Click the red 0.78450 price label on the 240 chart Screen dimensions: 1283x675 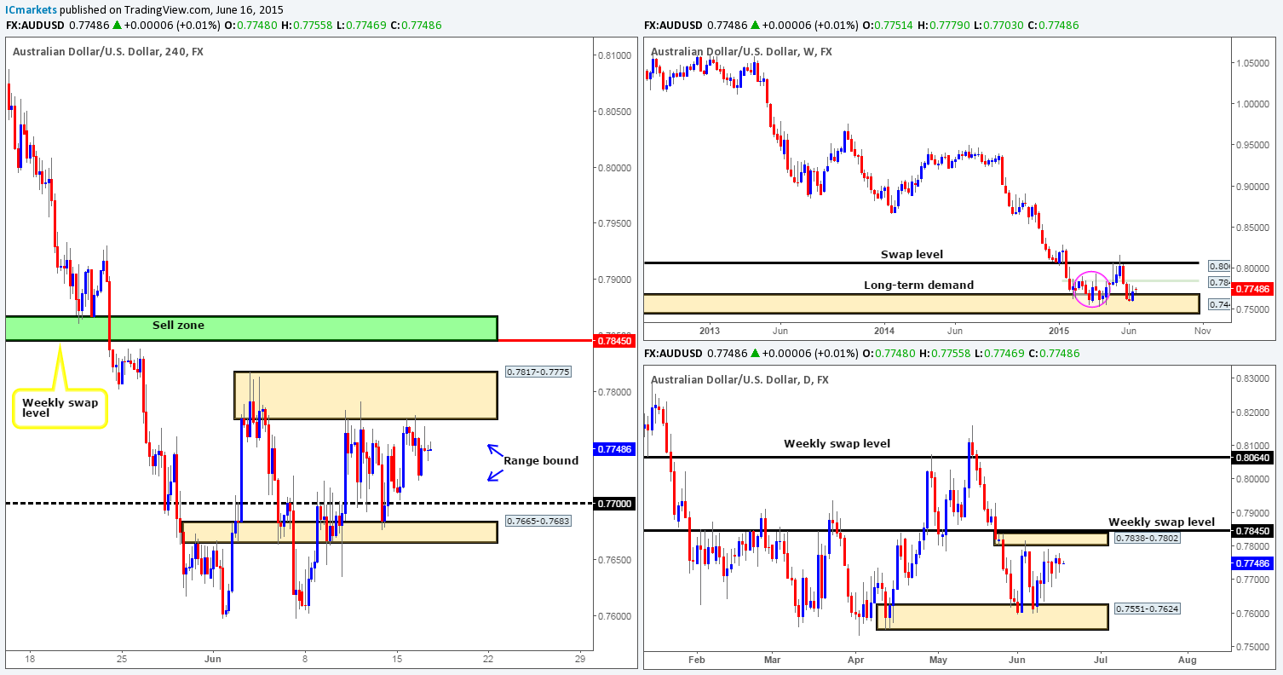(614, 340)
